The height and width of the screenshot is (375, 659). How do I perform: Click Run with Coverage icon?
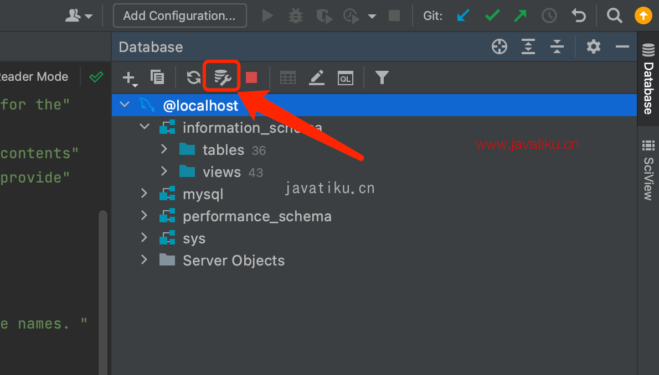tap(324, 16)
